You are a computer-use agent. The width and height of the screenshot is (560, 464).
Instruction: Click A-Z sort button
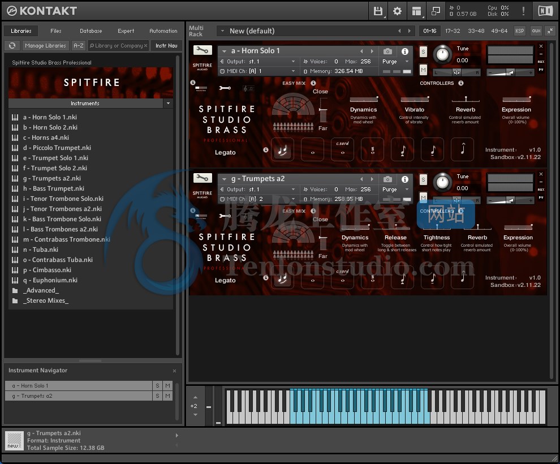(x=78, y=46)
